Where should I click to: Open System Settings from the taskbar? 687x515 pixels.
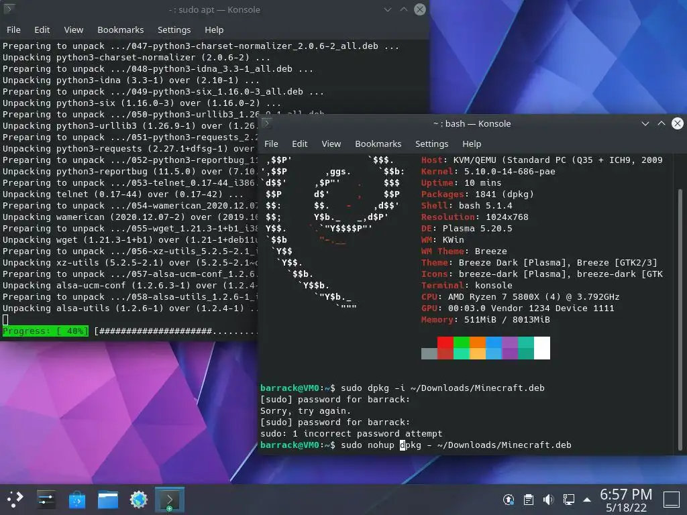(46, 499)
